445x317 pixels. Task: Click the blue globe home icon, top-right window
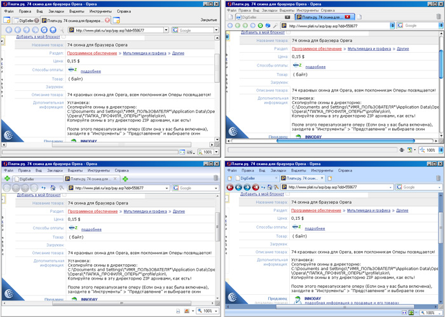point(268,25)
